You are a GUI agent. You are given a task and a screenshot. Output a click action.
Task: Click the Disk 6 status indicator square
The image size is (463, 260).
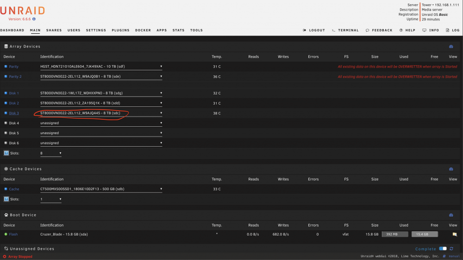pos(6,143)
